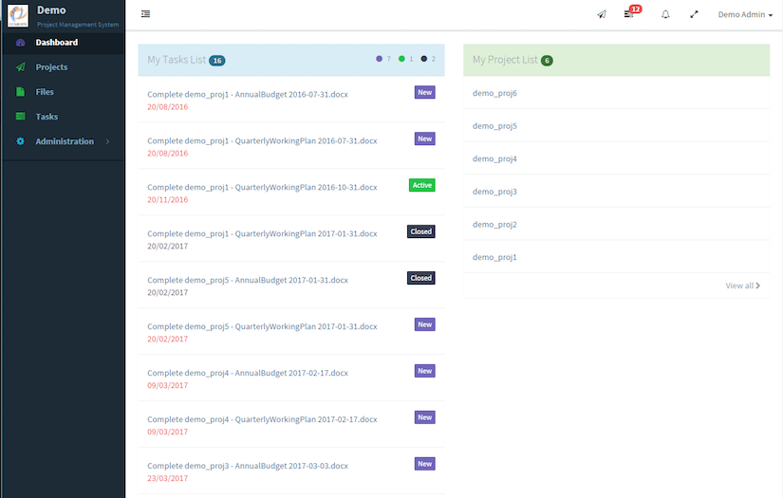Click the 23/03/2017 due date
Viewport: 783px width, 498px height.
pyautogui.click(x=168, y=478)
